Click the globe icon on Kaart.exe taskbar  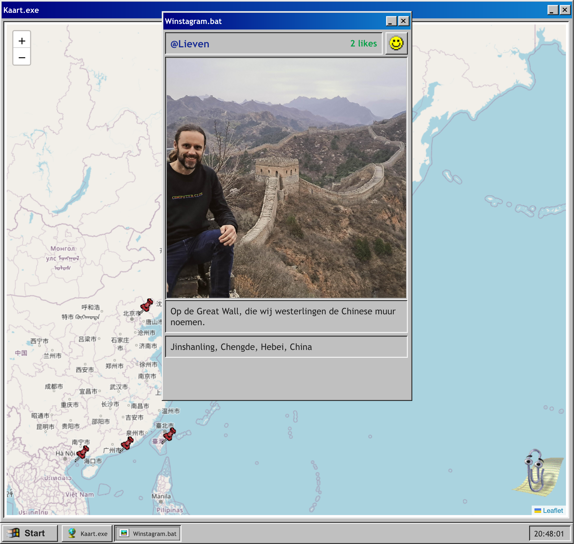pyautogui.click(x=72, y=533)
